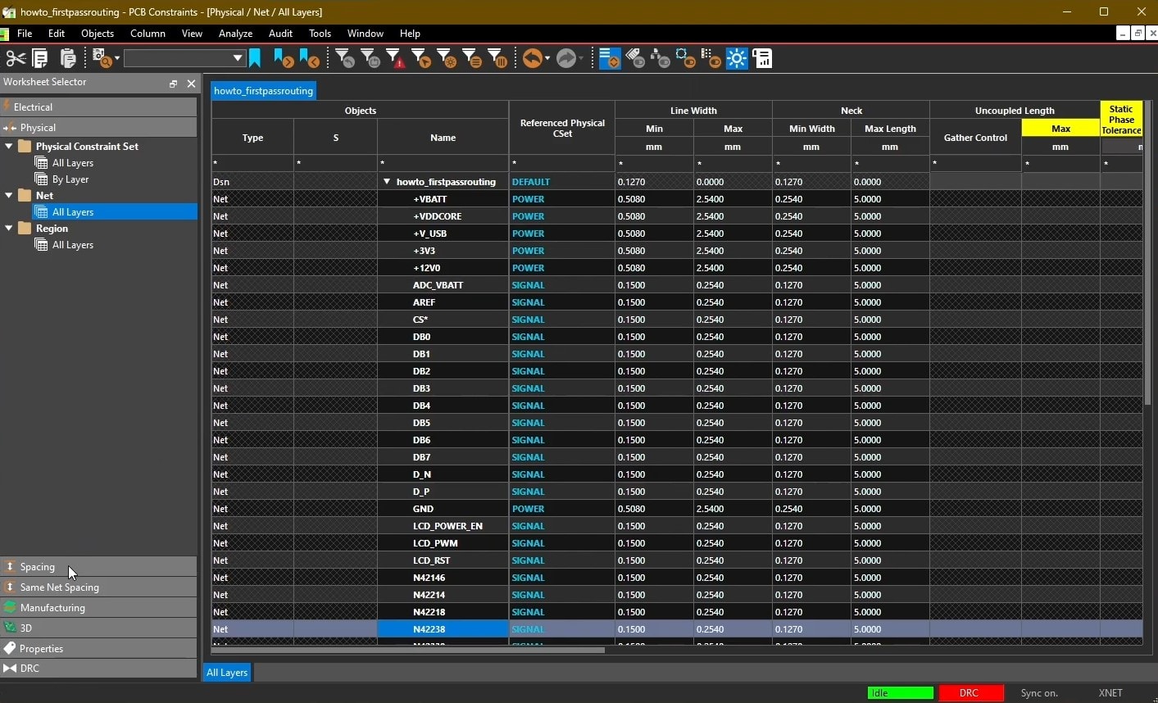Click the red DRC status indicator
1158x703 pixels.
click(971, 693)
